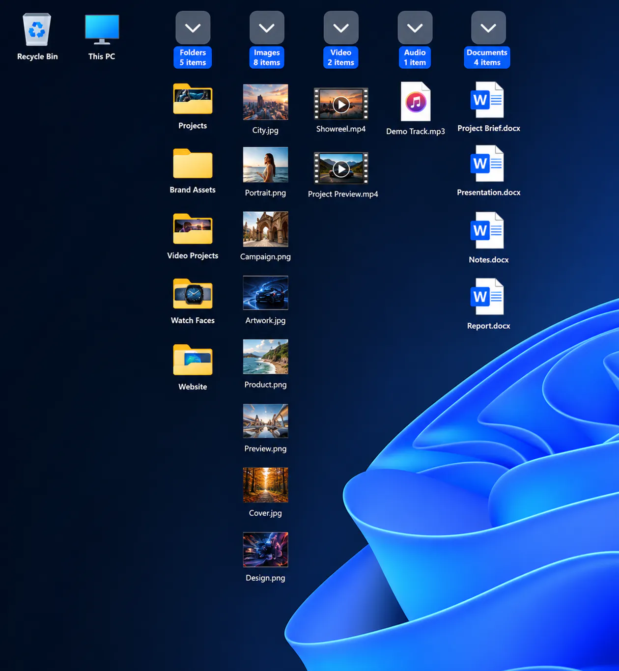This screenshot has height=671, width=619.
Task: Select the Project Brief.docx Word icon
Action: click(x=487, y=100)
